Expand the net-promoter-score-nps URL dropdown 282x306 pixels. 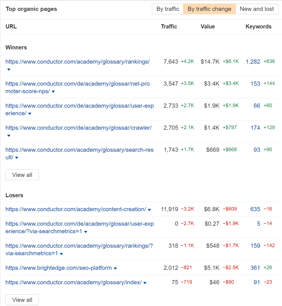pos(53,91)
